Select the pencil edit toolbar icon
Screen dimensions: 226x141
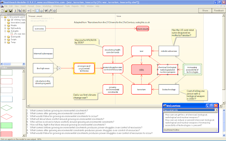click(50, 11)
